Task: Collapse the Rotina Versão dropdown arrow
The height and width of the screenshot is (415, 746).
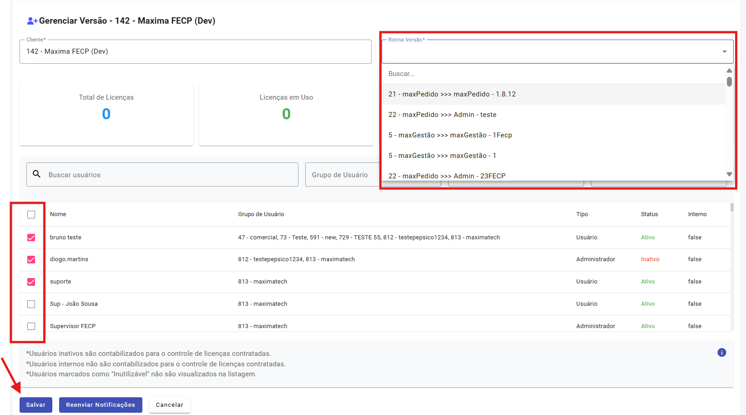Action: (724, 51)
